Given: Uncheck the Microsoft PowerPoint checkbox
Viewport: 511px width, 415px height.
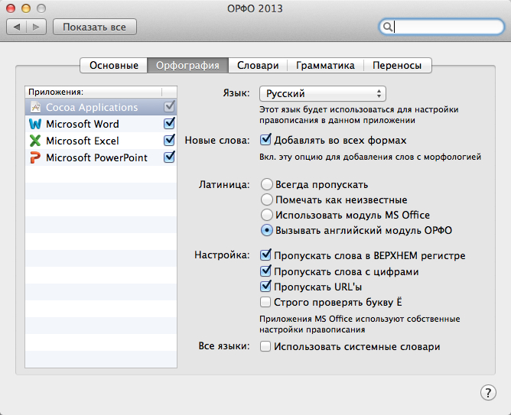Looking at the screenshot, I should pyautogui.click(x=169, y=157).
